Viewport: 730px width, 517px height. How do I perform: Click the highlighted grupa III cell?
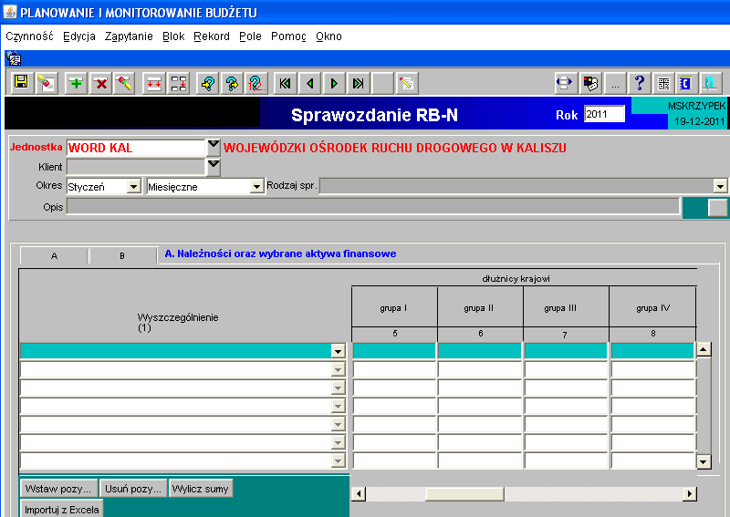coord(566,351)
